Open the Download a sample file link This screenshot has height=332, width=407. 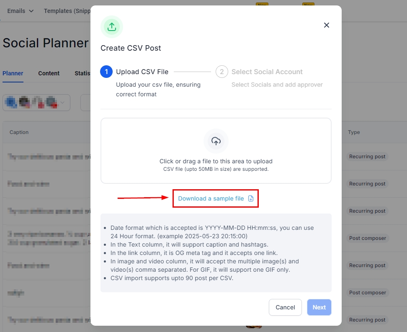(211, 198)
